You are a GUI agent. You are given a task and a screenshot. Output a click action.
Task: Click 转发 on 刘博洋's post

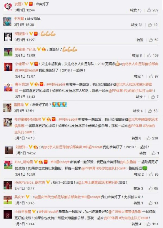[142, 153]
